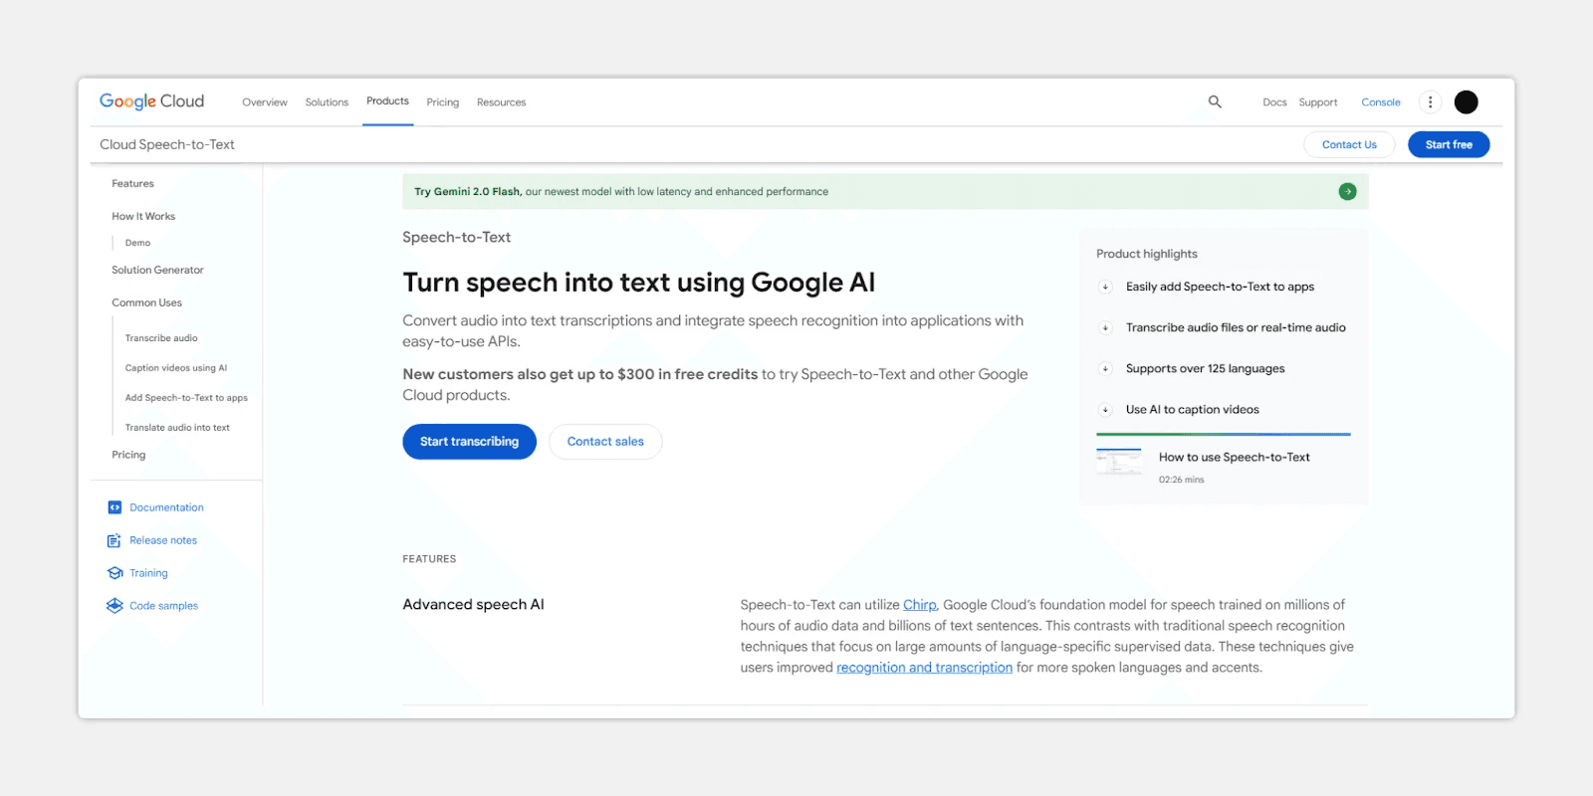Click the Contact Us button
The image size is (1593, 796).
[1349, 144]
